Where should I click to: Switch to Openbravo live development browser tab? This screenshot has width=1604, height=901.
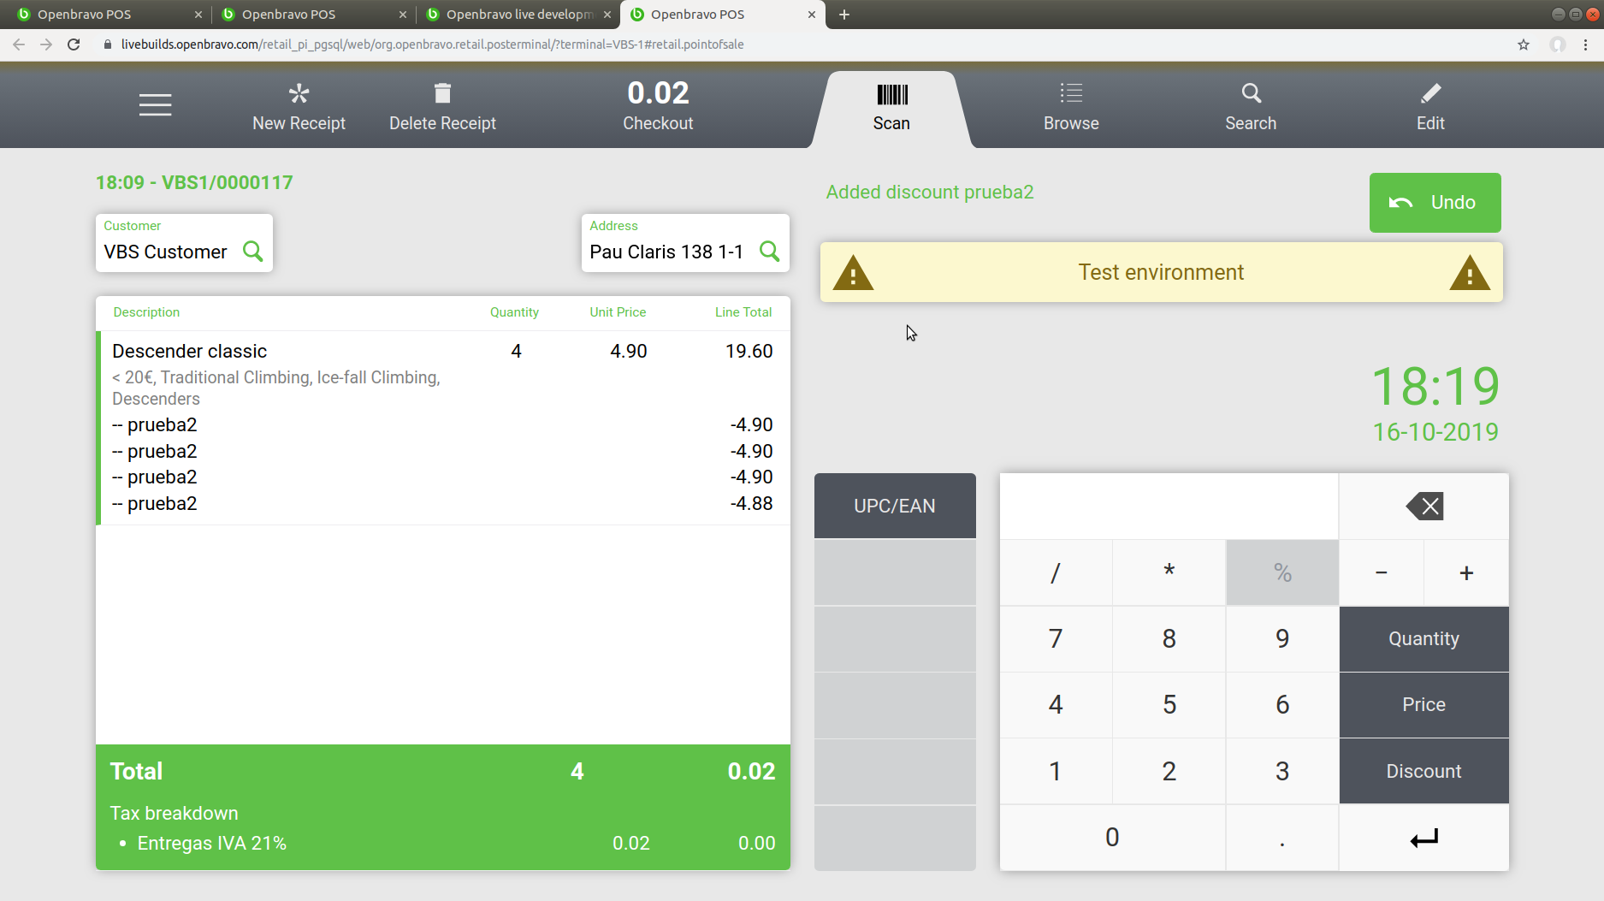(x=518, y=15)
